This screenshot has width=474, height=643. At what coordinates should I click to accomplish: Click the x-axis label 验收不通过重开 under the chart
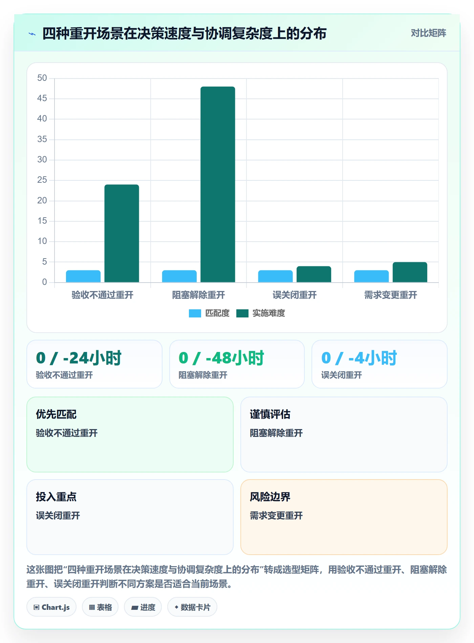(103, 295)
